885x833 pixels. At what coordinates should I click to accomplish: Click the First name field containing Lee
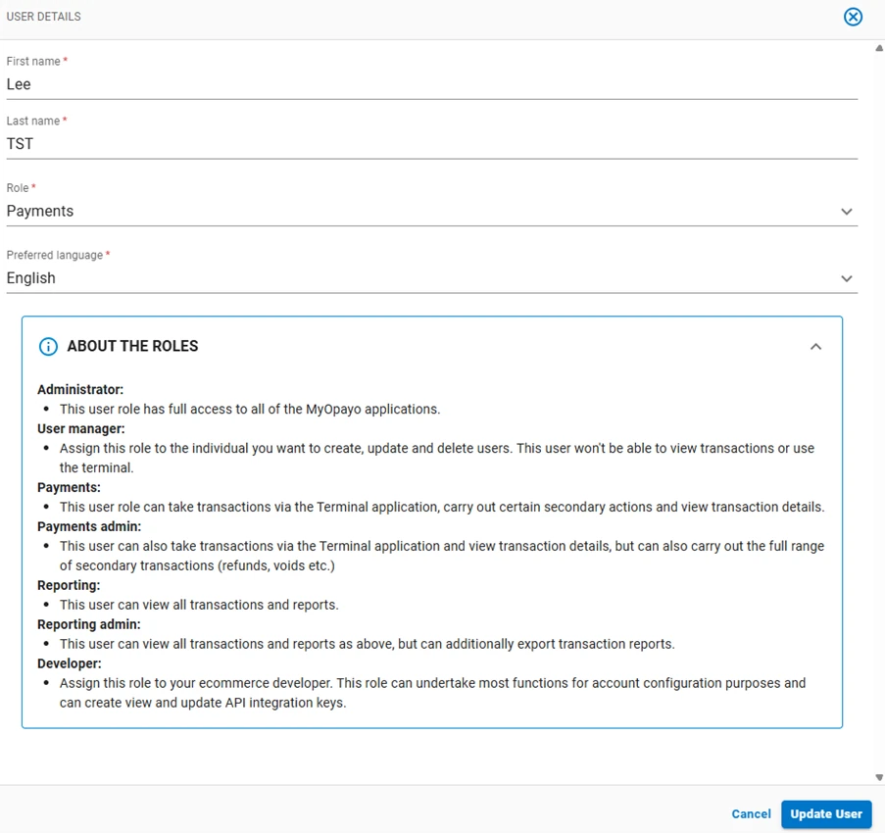coord(432,84)
